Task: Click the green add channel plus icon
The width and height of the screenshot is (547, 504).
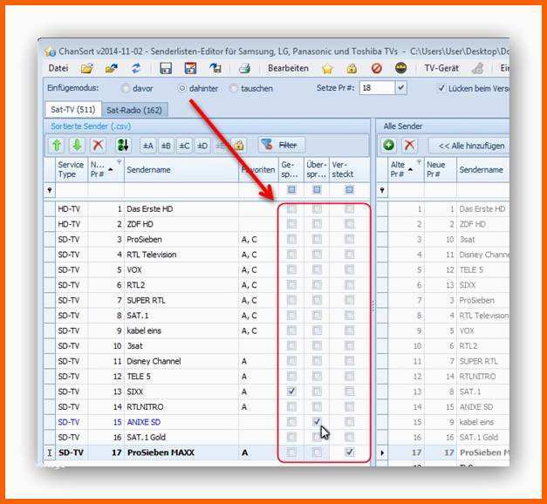Action: 388,145
